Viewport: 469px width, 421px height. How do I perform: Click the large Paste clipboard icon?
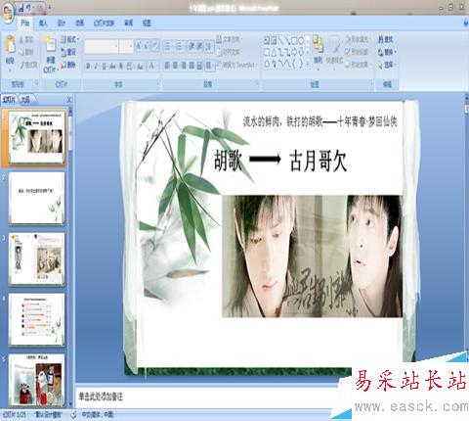click(x=11, y=45)
